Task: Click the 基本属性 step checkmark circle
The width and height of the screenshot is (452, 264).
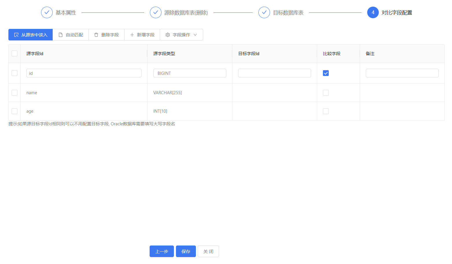Action: [47, 12]
